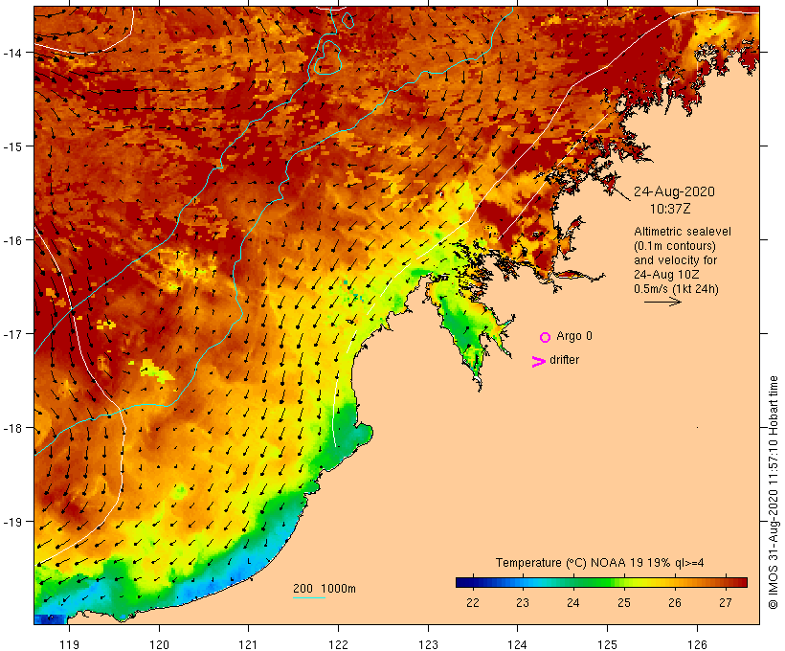Click the '24-Aug 10Z' text line
Viewport: 785px width, 651px height.
(666, 275)
